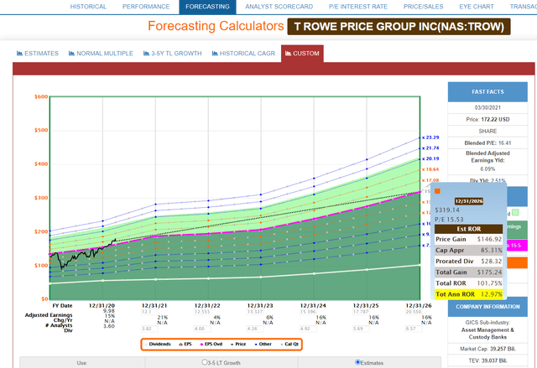The height and width of the screenshot is (368, 537).
Task: Click the Blended P/E 16.41 fact
Action: tap(487, 143)
